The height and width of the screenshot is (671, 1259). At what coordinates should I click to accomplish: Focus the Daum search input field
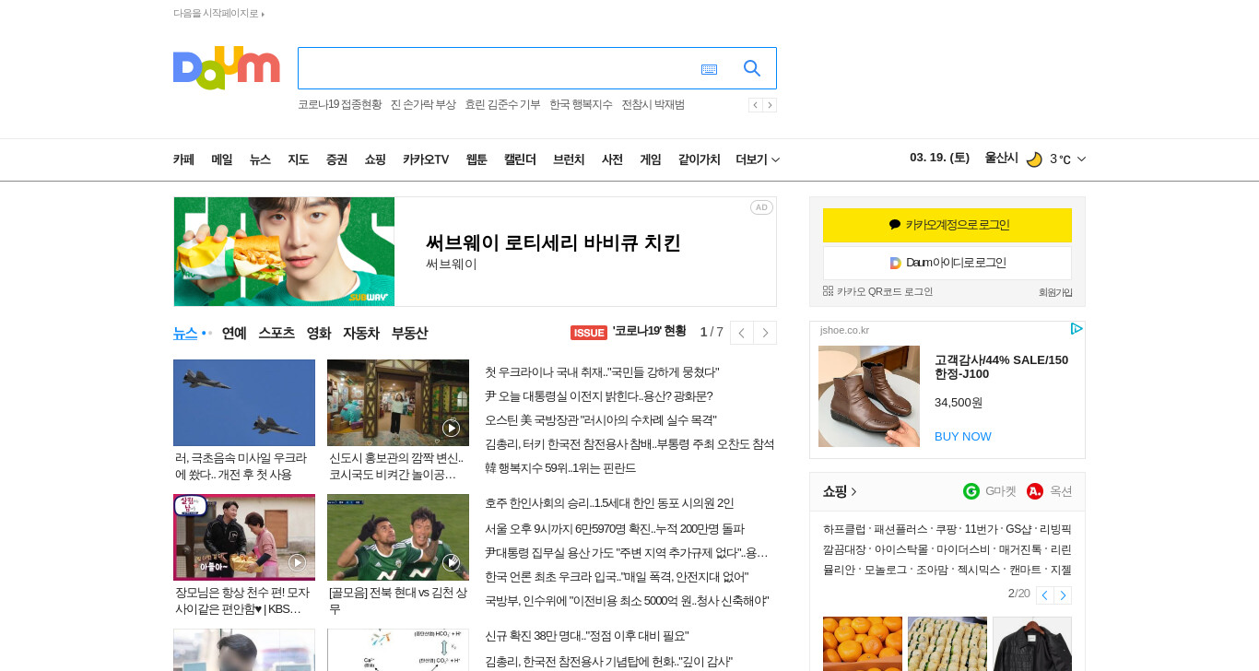pos(498,68)
